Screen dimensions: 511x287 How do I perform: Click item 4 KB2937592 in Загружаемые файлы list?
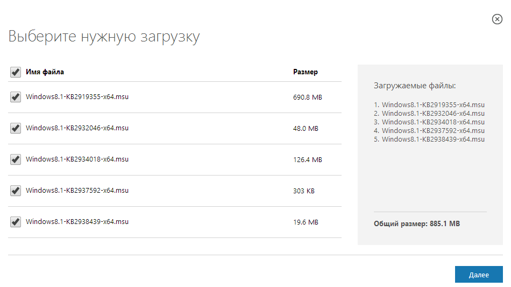pos(429,131)
